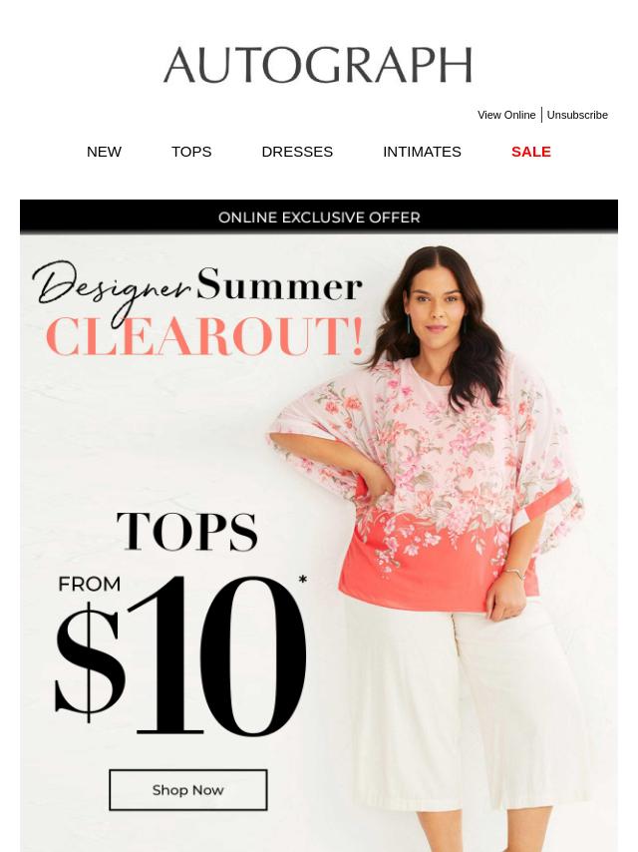Click the coral CLEAROUT! headline text
This screenshot has height=852, width=638.
pyautogui.click(x=204, y=337)
